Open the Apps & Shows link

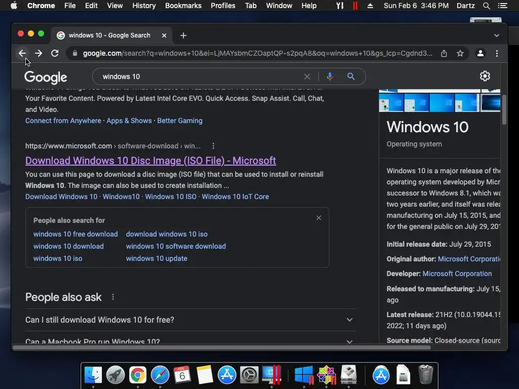pyautogui.click(x=129, y=121)
